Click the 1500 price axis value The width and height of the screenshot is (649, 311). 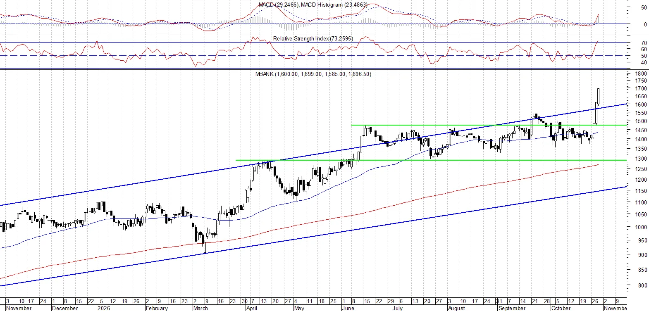click(x=641, y=121)
